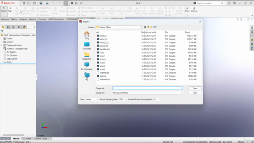Sort files by the Boyut size column
Screen dimensions: 254x143
point(187,32)
